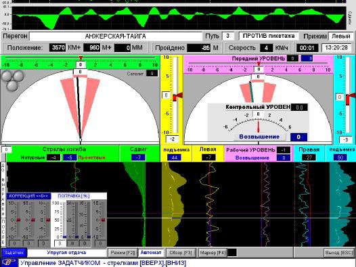The width and height of the screenshot is (356, 267).
Task: Click the Натурные value -4
Action: 53,157
